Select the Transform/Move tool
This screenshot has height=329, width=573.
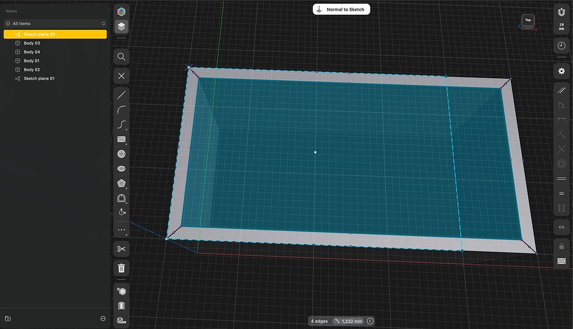pos(121,211)
